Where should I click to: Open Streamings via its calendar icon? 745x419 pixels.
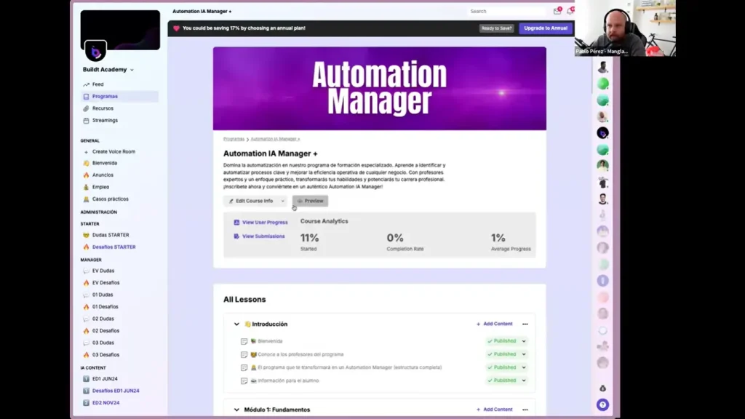point(87,119)
